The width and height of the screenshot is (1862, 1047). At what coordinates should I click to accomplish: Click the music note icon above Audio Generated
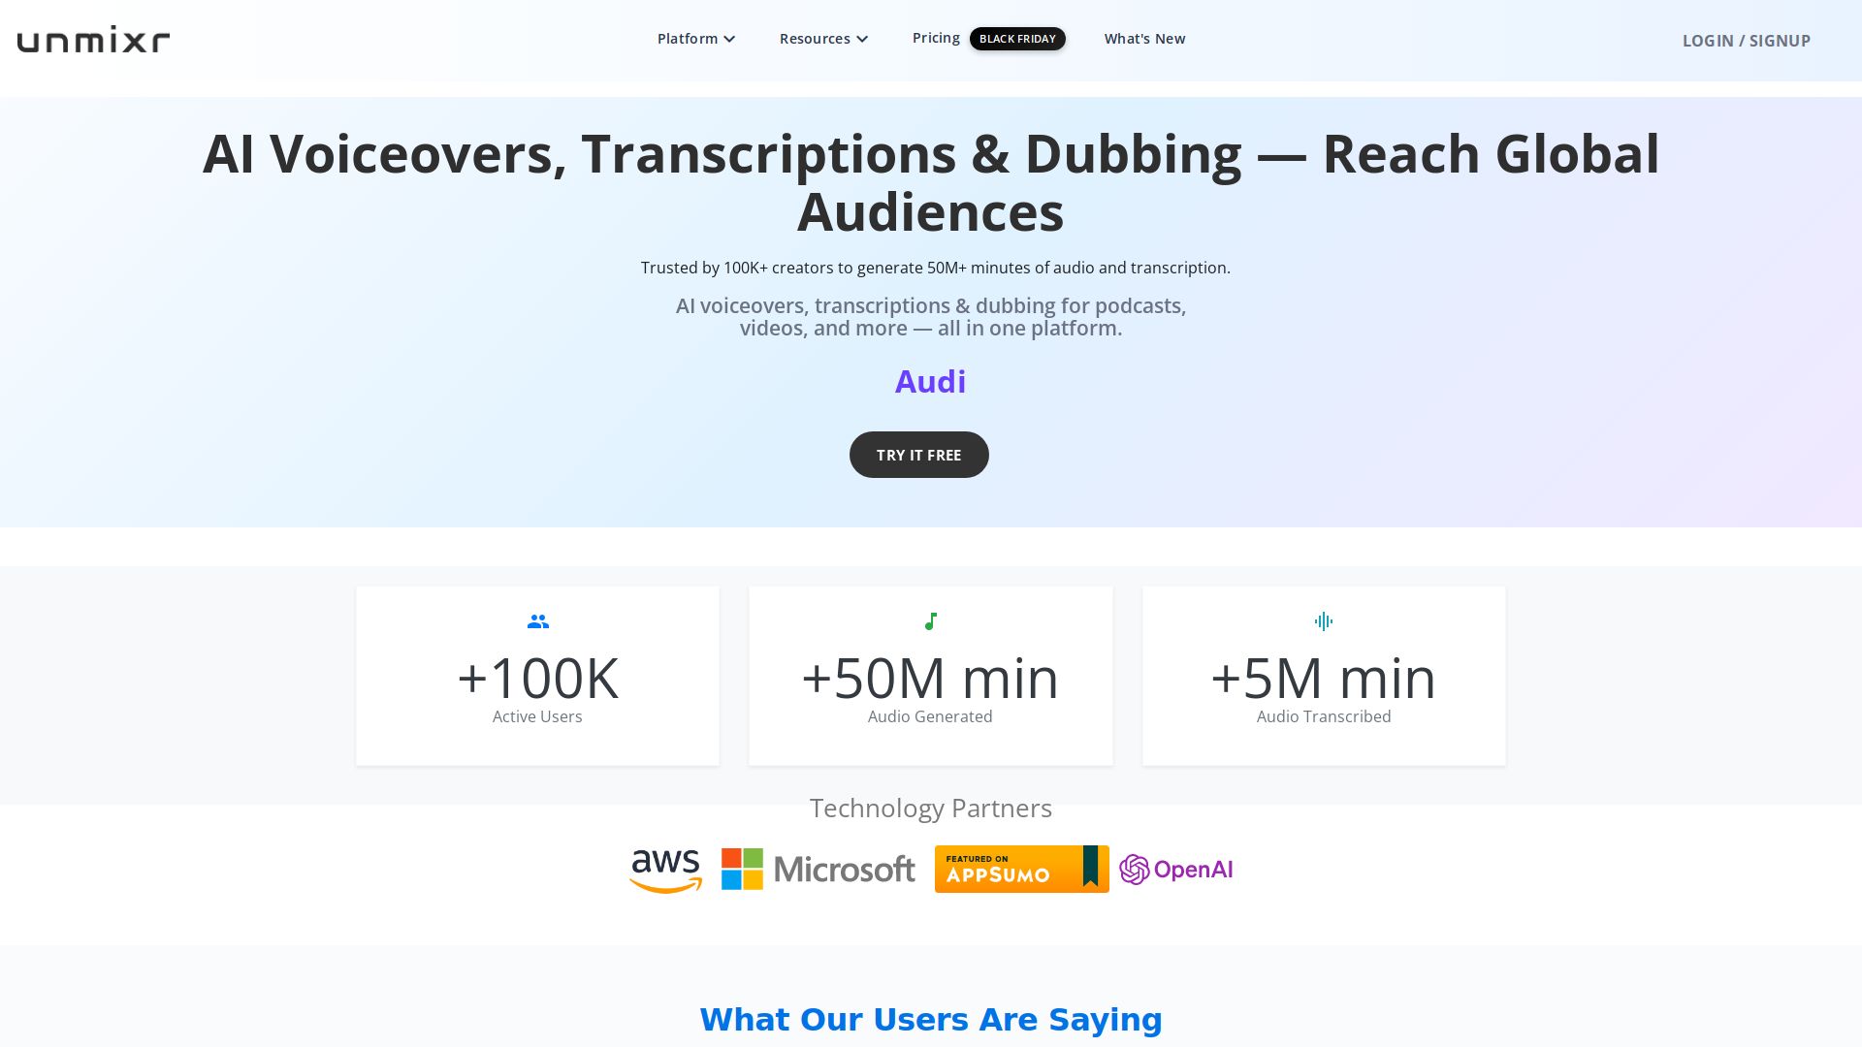[x=930, y=621]
